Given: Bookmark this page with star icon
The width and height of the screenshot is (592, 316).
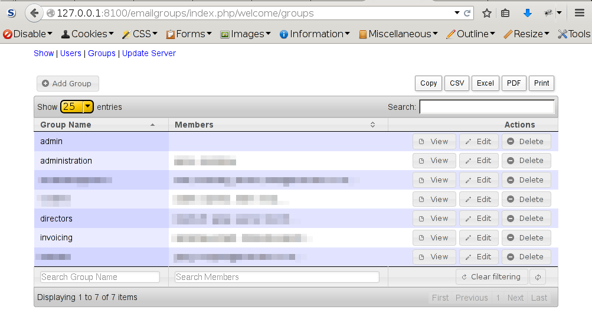Looking at the screenshot, I should pos(487,14).
